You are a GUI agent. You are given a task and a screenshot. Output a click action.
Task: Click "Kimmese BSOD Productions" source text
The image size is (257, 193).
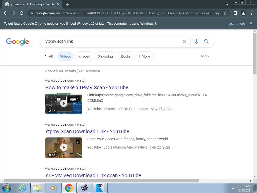(126, 109)
